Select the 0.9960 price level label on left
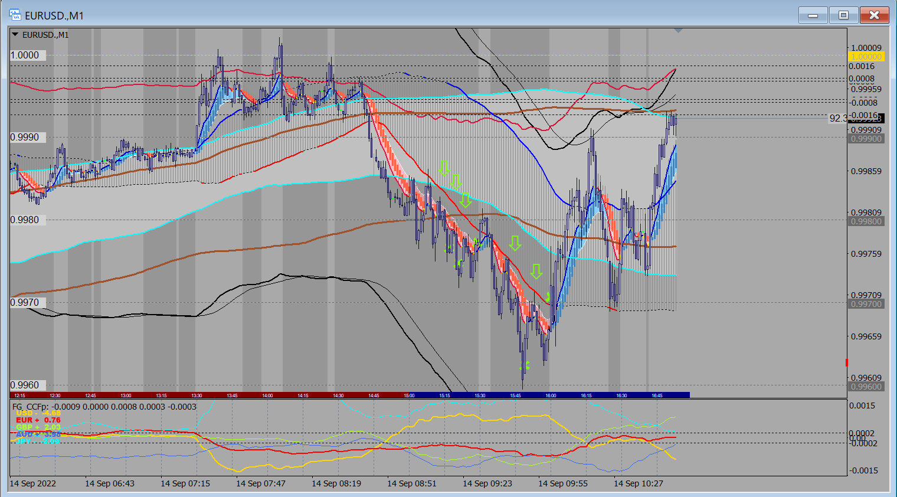The width and height of the screenshot is (897, 497). pos(25,385)
